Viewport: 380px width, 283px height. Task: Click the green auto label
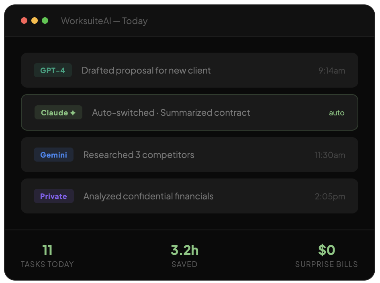point(337,113)
